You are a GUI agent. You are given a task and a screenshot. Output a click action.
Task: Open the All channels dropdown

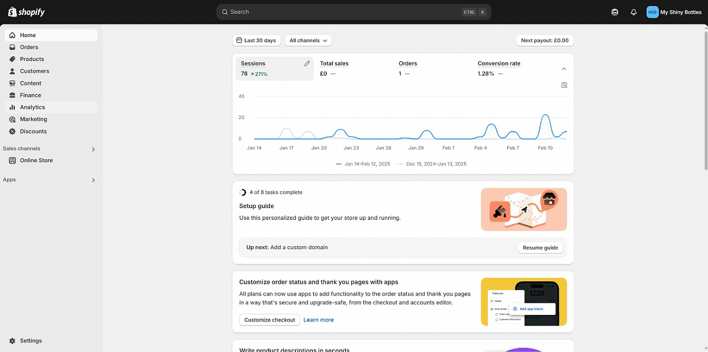[308, 40]
